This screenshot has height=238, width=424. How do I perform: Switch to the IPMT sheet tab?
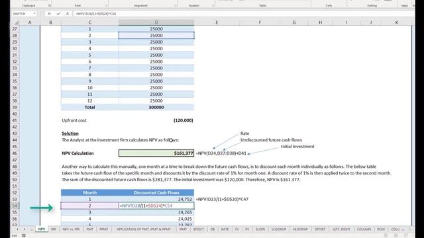click(183, 229)
